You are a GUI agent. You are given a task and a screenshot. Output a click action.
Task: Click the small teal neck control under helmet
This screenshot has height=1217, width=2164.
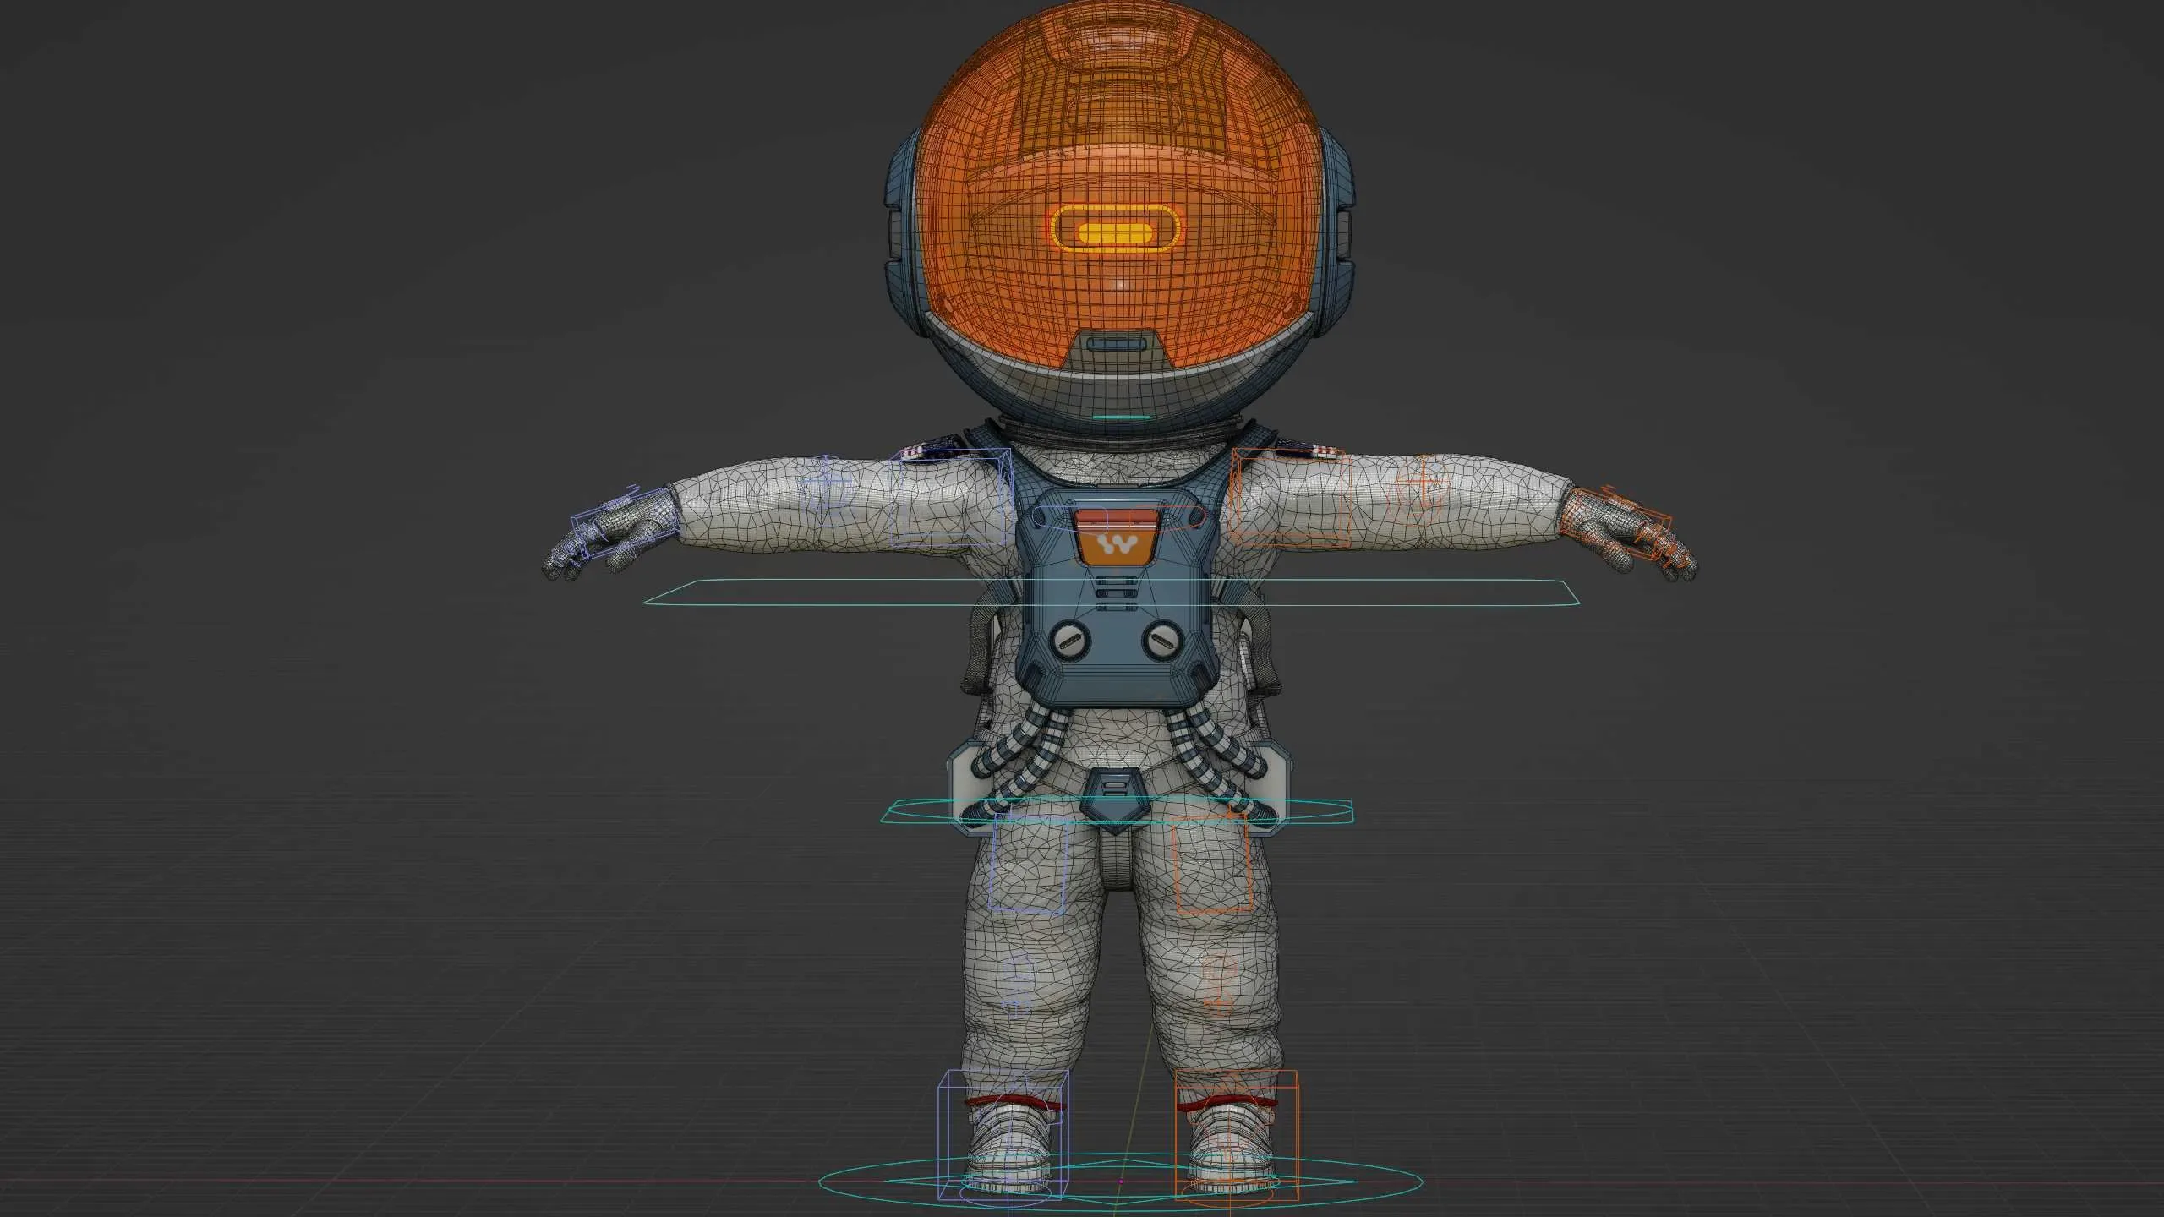[x=1120, y=417]
